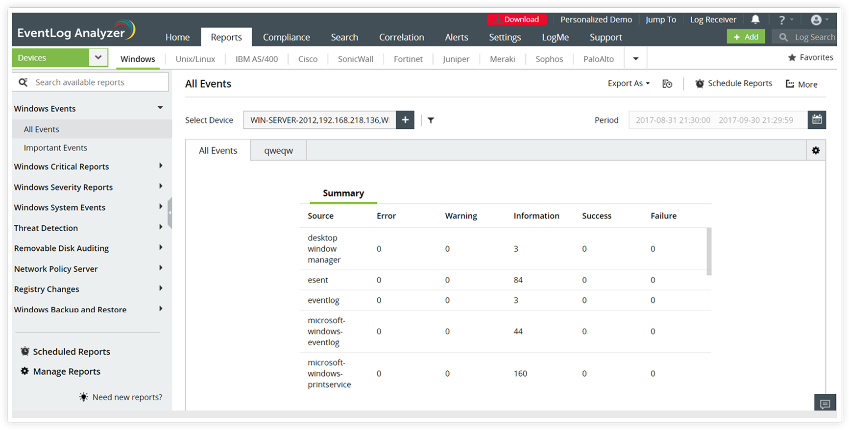Open the feedback chat icon
The image size is (849, 430).
click(x=825, y=404)
